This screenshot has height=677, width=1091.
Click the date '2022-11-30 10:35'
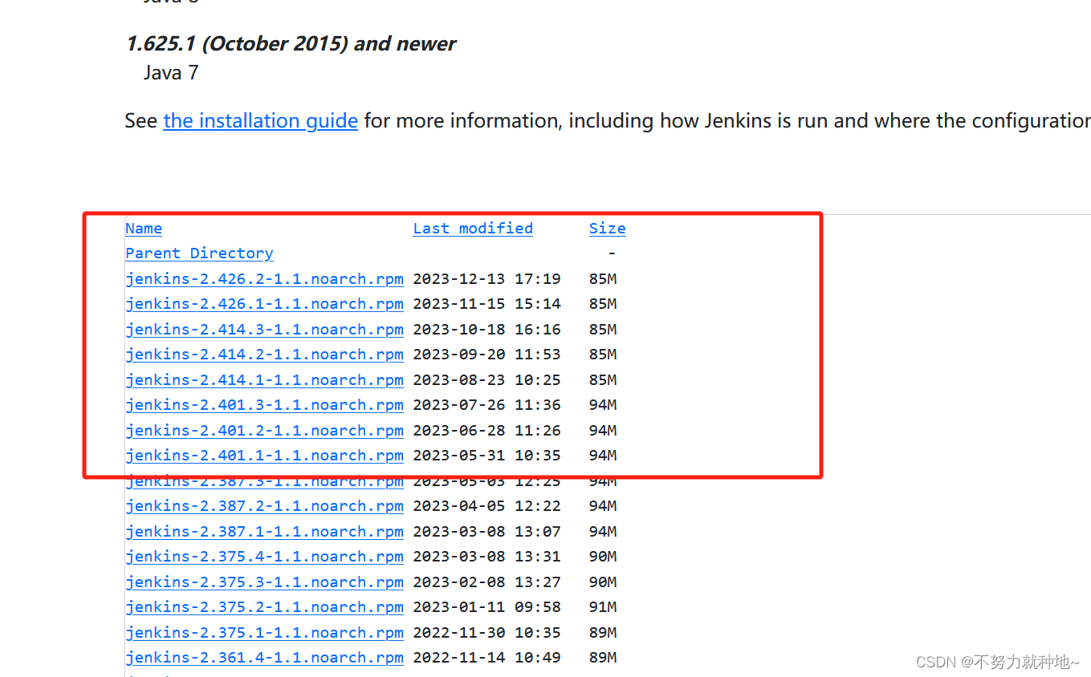pyautogui.click(x=486, y=633)
